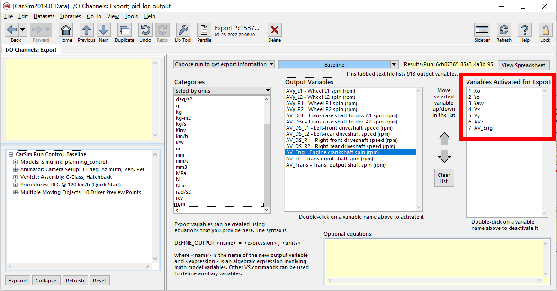This screenshot has height=291, width=557.
Task: Delete this dataset with red X
Action: [x=274, y=30]
